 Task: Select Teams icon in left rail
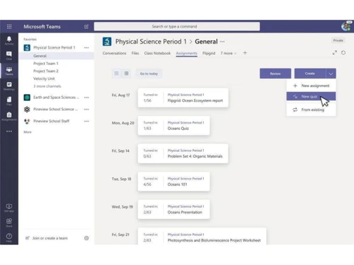coord(9,71)
